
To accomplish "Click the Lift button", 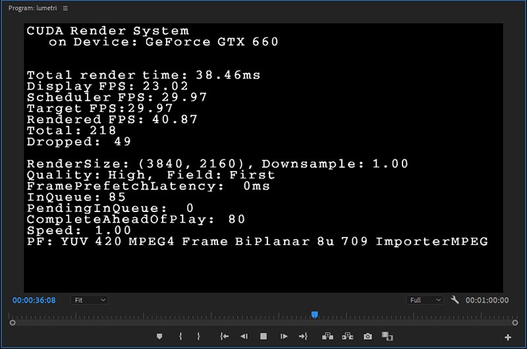I will coord(327,336).
